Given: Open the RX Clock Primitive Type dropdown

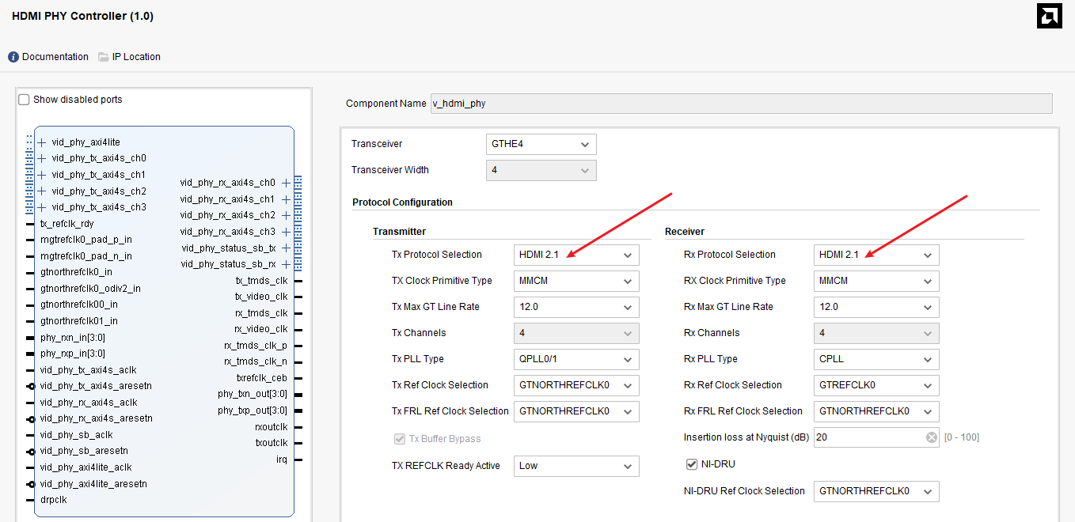Looking at the screenshot, I should click(876, 281).
